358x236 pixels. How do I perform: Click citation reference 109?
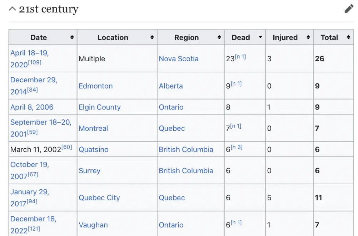pos(35,63)
